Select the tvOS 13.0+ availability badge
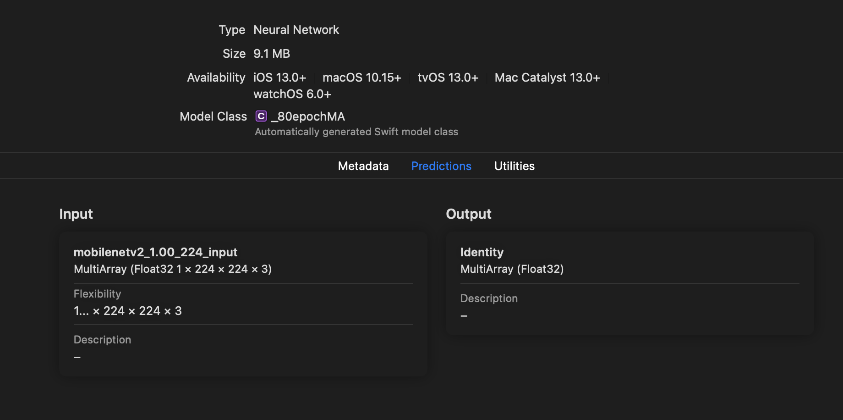 click(x=448, y=77)
